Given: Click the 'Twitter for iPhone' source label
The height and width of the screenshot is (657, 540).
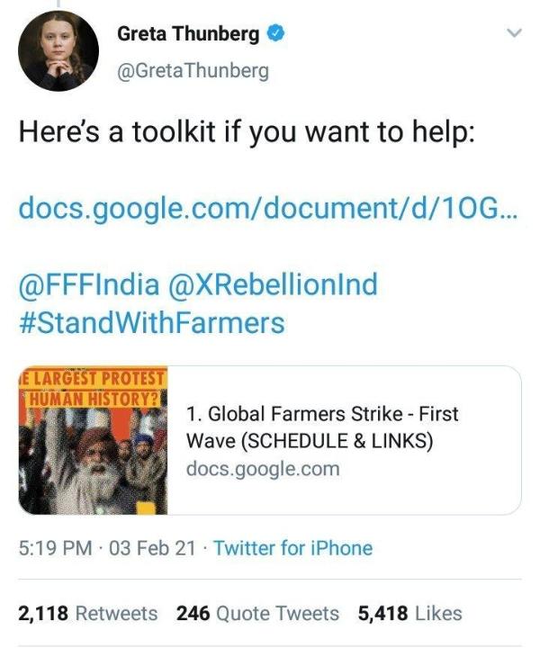Looking at the screenshot, I should pyautogui.click(x=292, y=547).
